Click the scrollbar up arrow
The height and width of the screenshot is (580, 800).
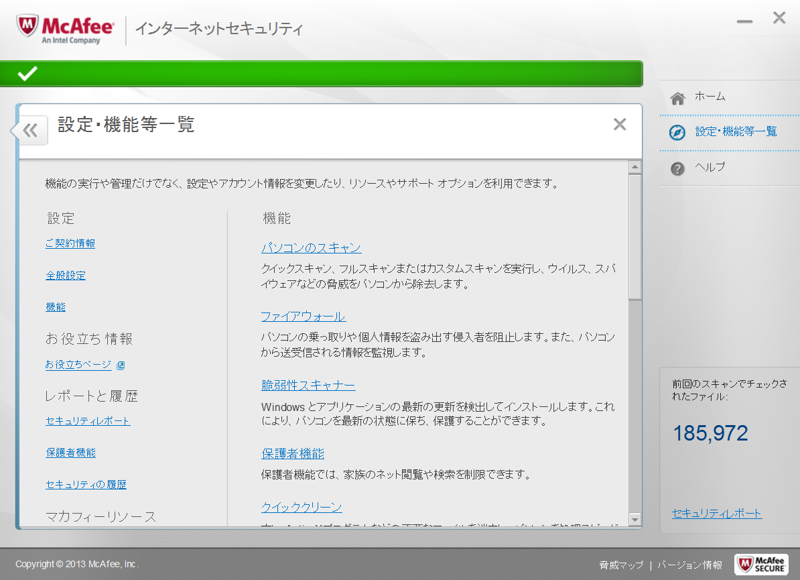point(635,167)
